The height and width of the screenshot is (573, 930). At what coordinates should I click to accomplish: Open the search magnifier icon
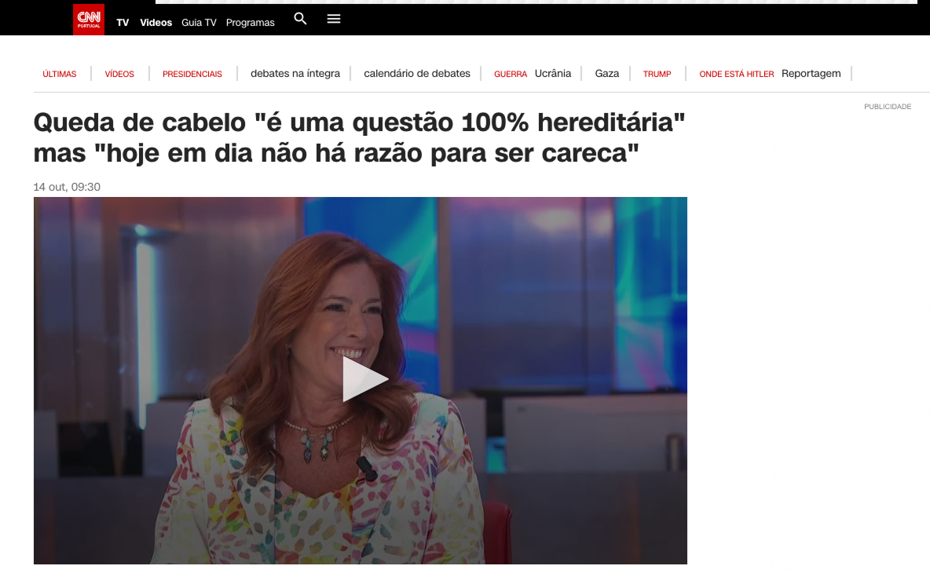coord(301,19)
